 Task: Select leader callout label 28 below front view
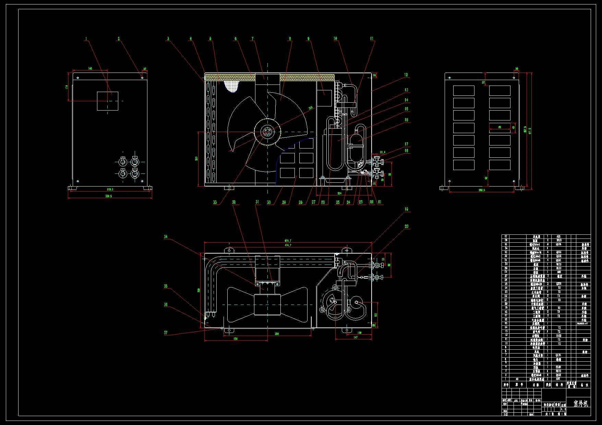(300, 203)
